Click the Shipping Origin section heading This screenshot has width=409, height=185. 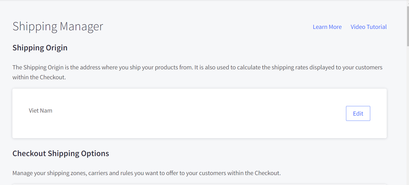point(40,48)
